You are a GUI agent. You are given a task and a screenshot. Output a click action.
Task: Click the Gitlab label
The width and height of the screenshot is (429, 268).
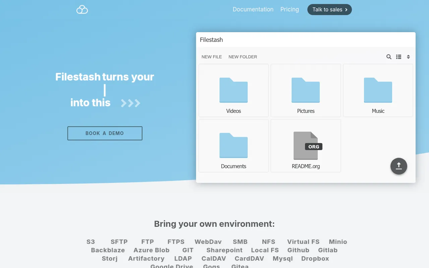coord(328,250)
